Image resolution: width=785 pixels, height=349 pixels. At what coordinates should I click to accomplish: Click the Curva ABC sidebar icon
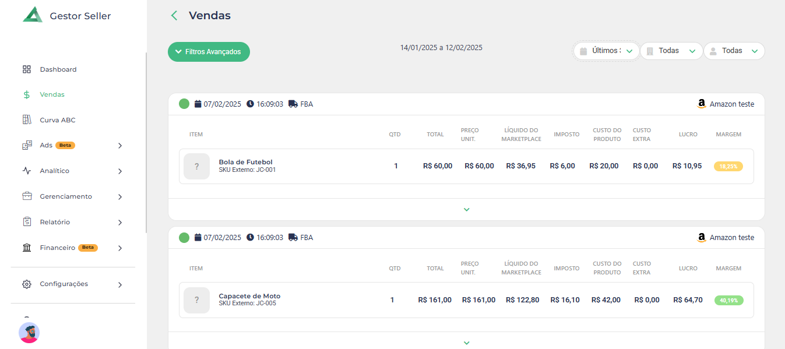tap(27, 120)
